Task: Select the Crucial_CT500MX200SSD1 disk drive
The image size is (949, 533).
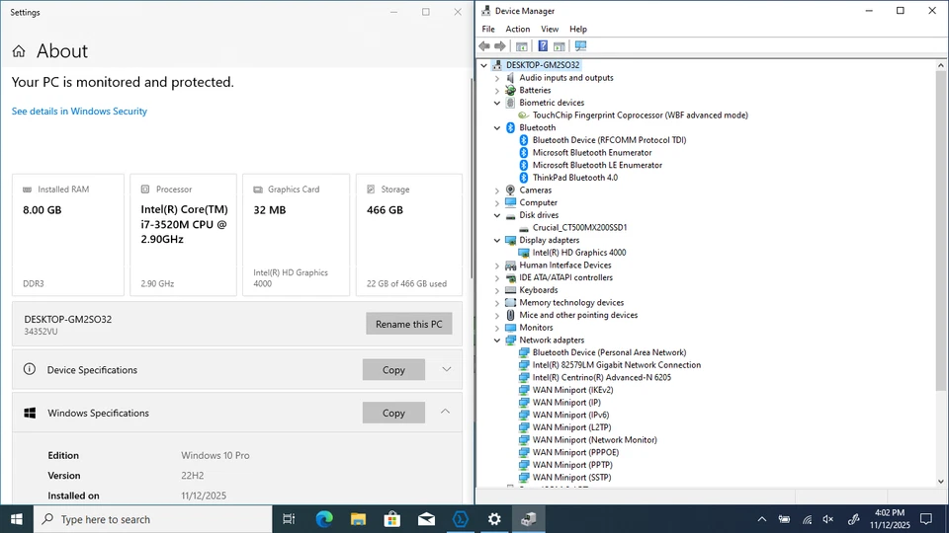Action: (x=579, y=228)
